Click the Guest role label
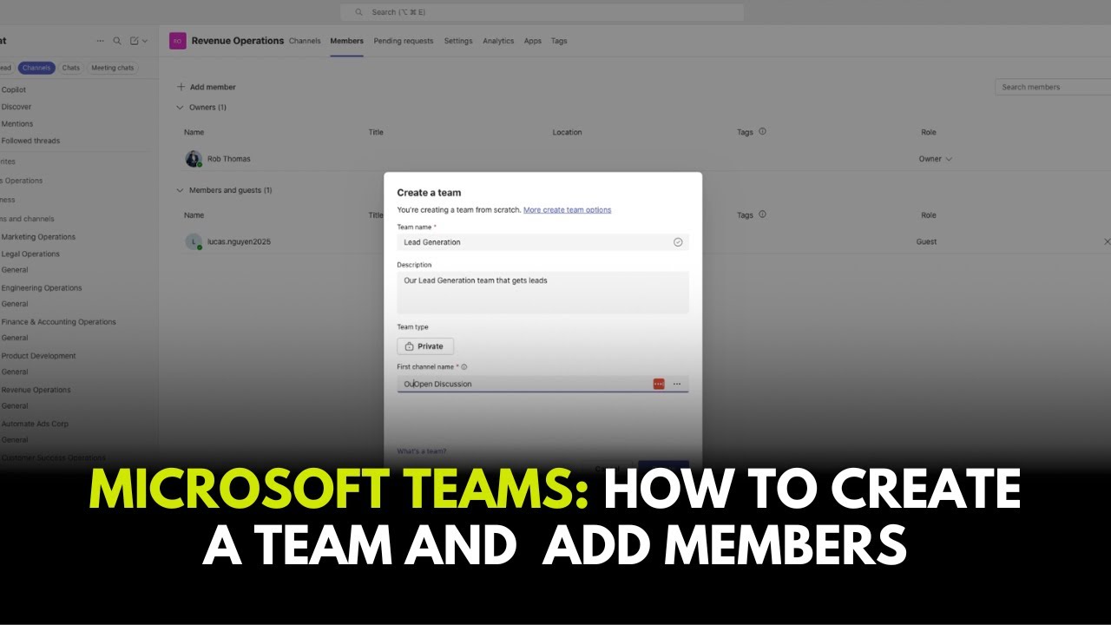Image resolution: width=1111 pixels, height=625 pixels. tap(926, 242)
